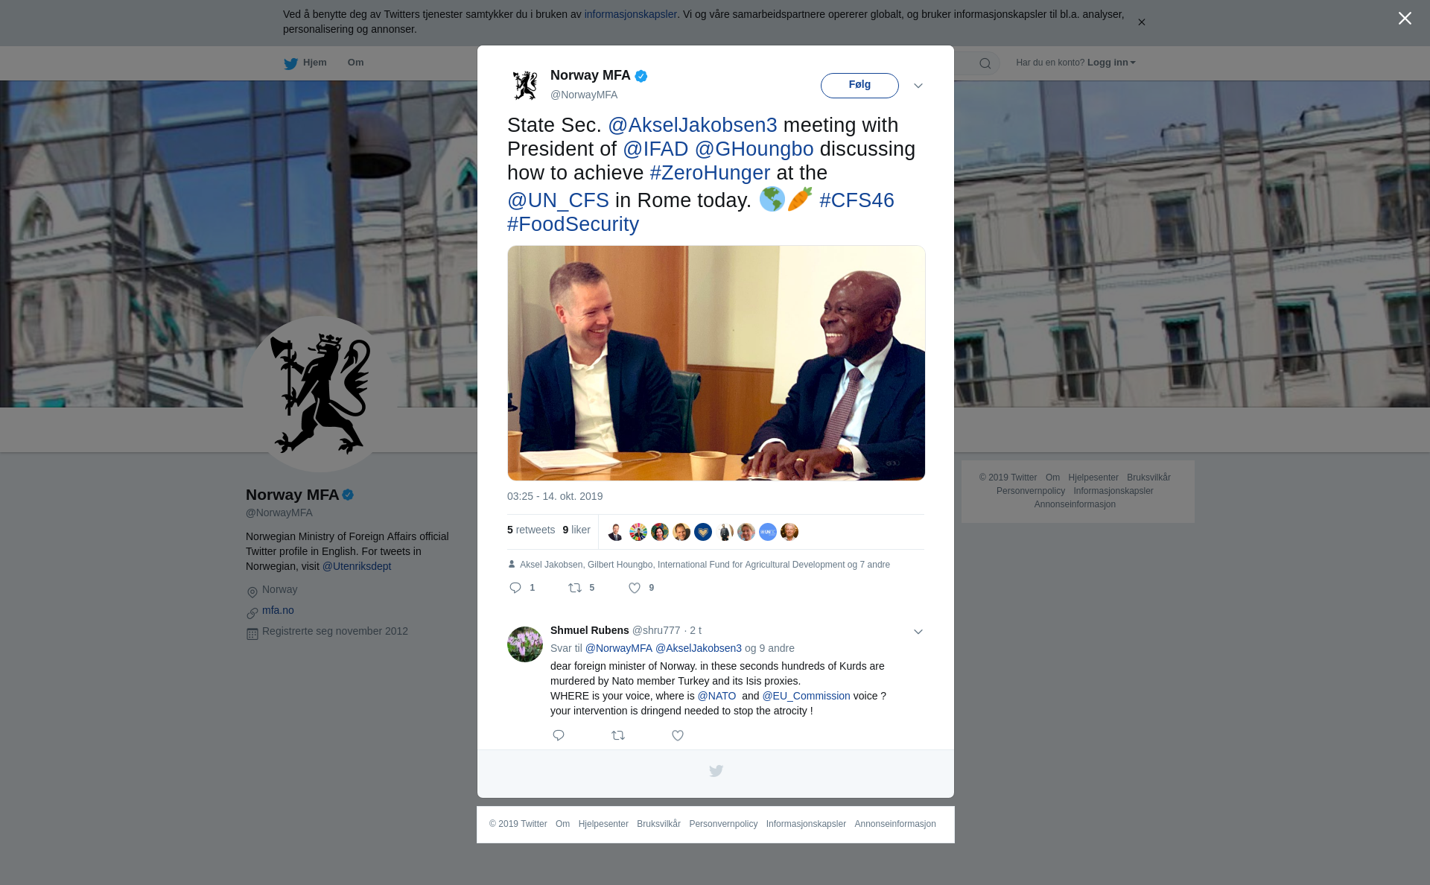The width and height of the screenshot is (1430, 885).
Task: Click reply icon under Shmuel Rubens comment
Action: 559,735
